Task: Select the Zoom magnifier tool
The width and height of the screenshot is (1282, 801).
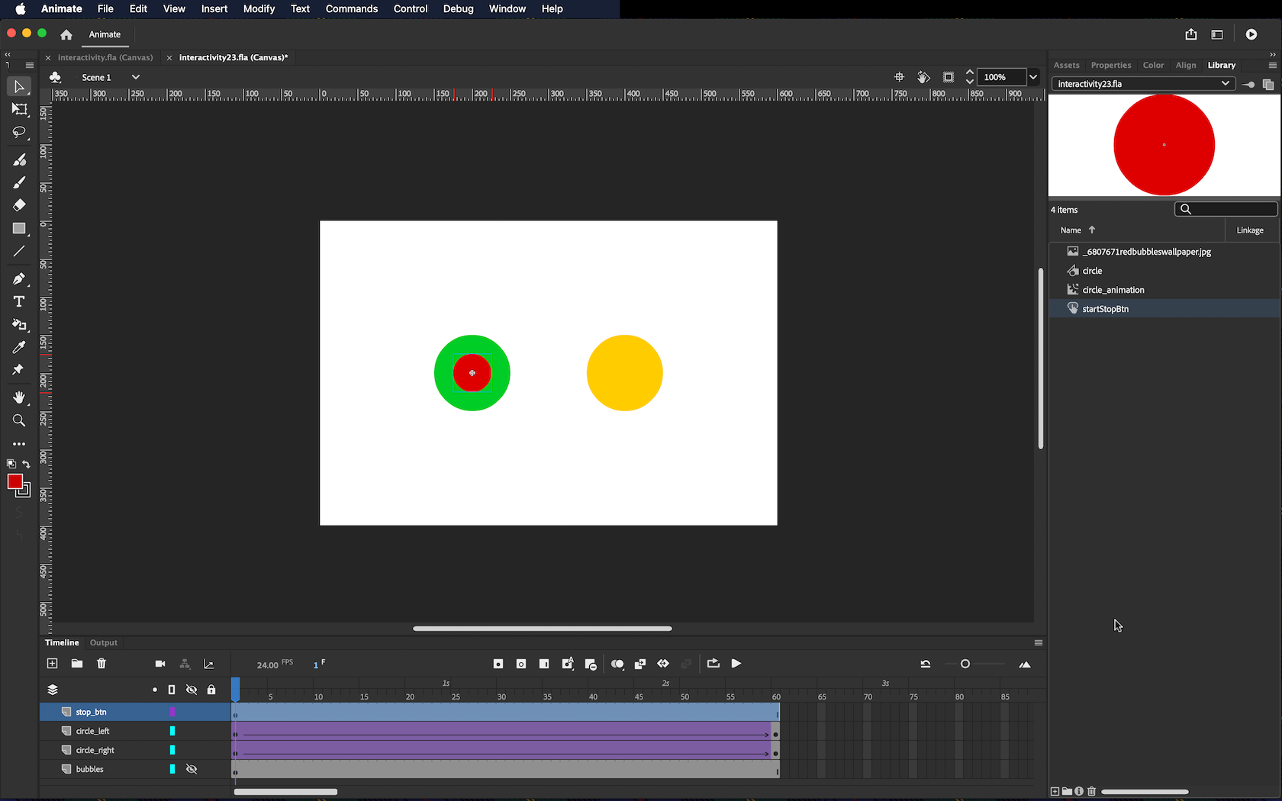Action: pyautogui.click(x=19, y=420)
